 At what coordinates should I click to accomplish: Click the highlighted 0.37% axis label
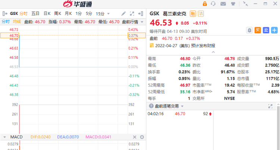point(137,35)
